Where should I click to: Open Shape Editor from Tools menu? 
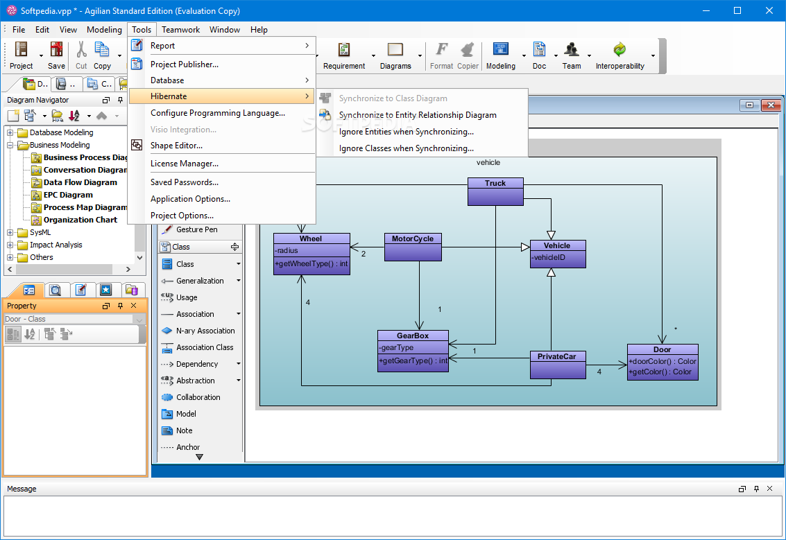222,146
